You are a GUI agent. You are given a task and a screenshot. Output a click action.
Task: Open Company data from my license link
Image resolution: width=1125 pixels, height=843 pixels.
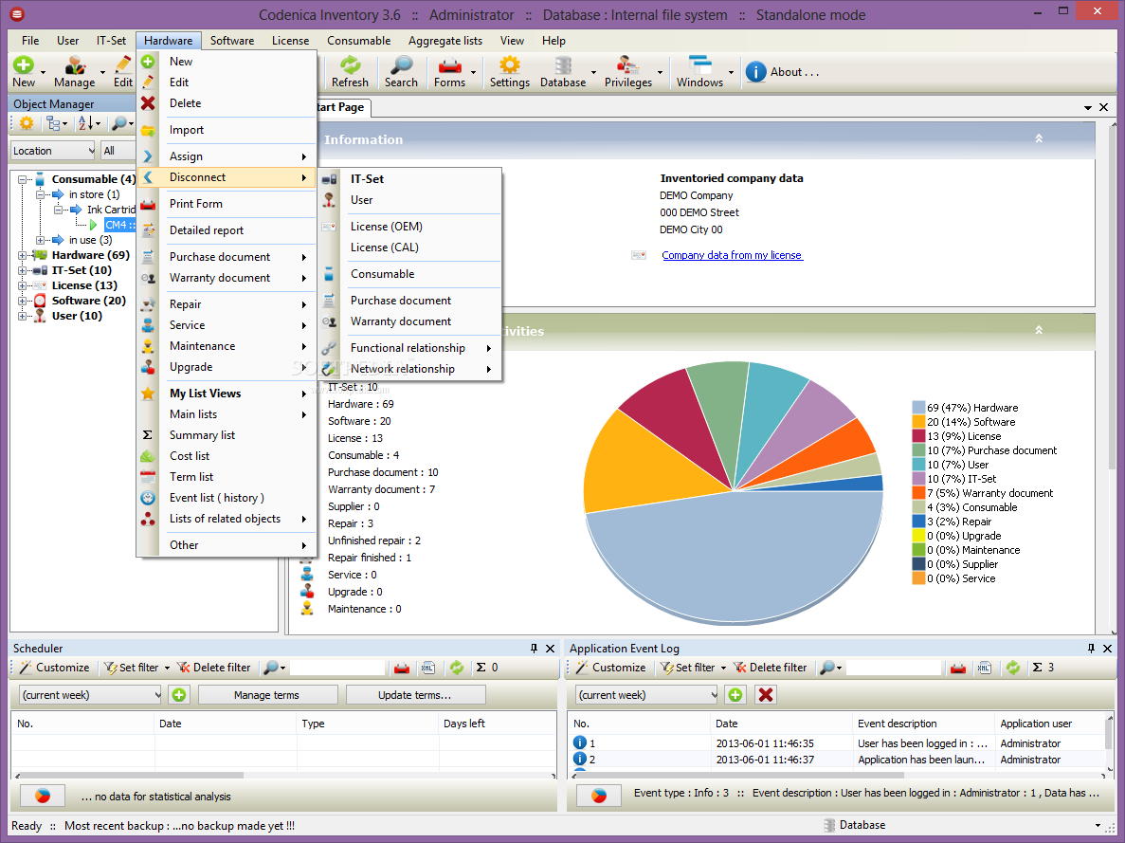(x=732, y=255)
